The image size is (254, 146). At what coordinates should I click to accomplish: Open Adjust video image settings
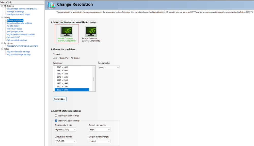[19, 55]
